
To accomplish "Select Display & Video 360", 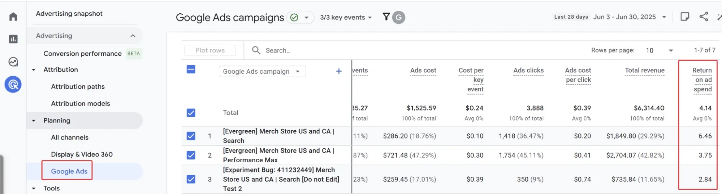I will click(82, 154).
